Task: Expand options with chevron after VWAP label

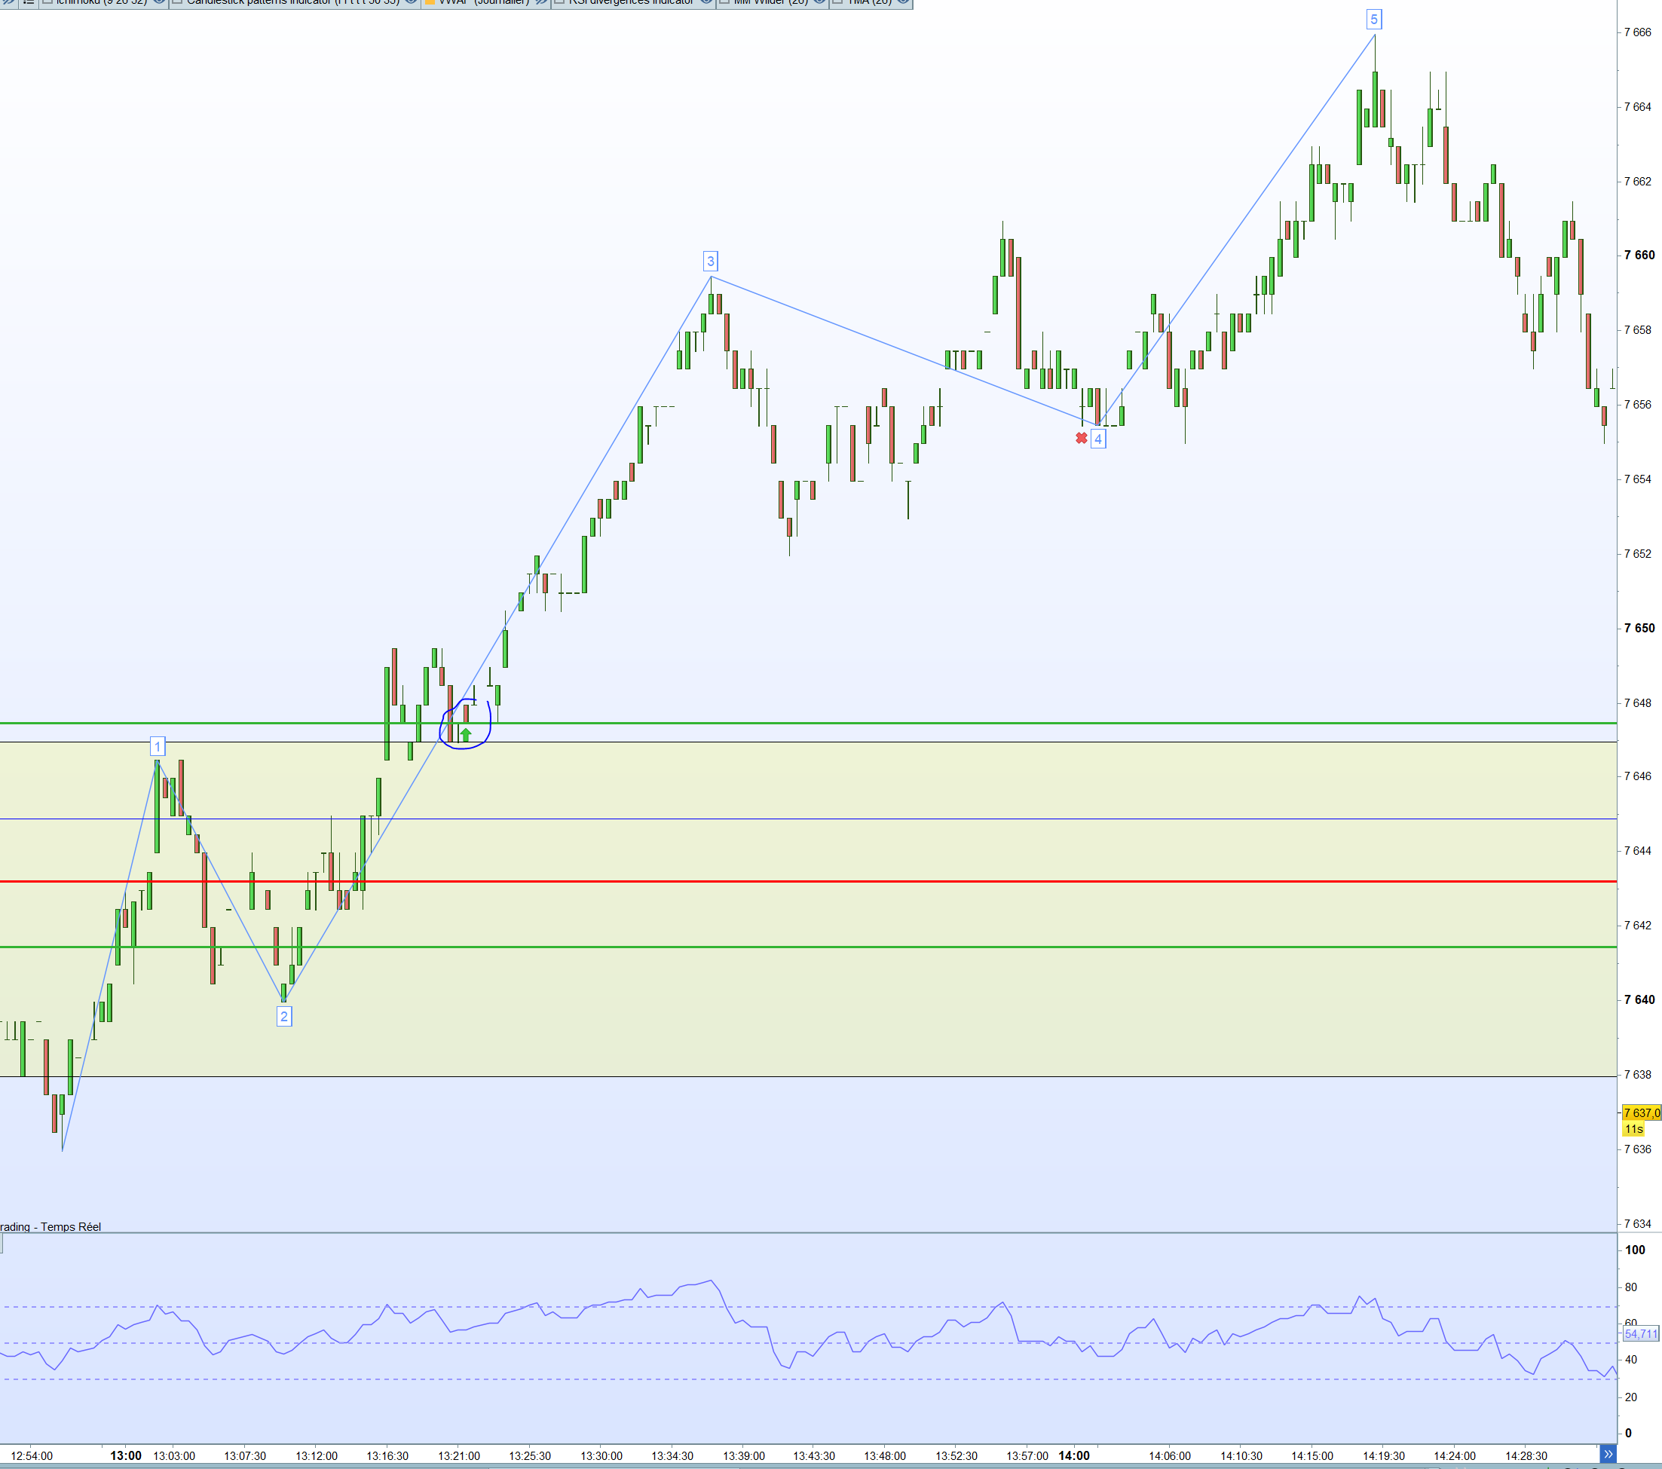Action: 540,2
